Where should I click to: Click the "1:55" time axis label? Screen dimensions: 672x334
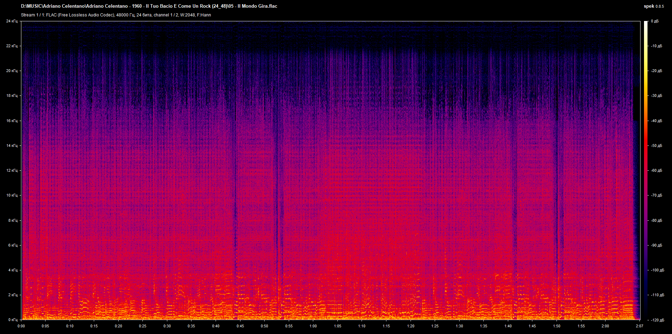(581, 326)
